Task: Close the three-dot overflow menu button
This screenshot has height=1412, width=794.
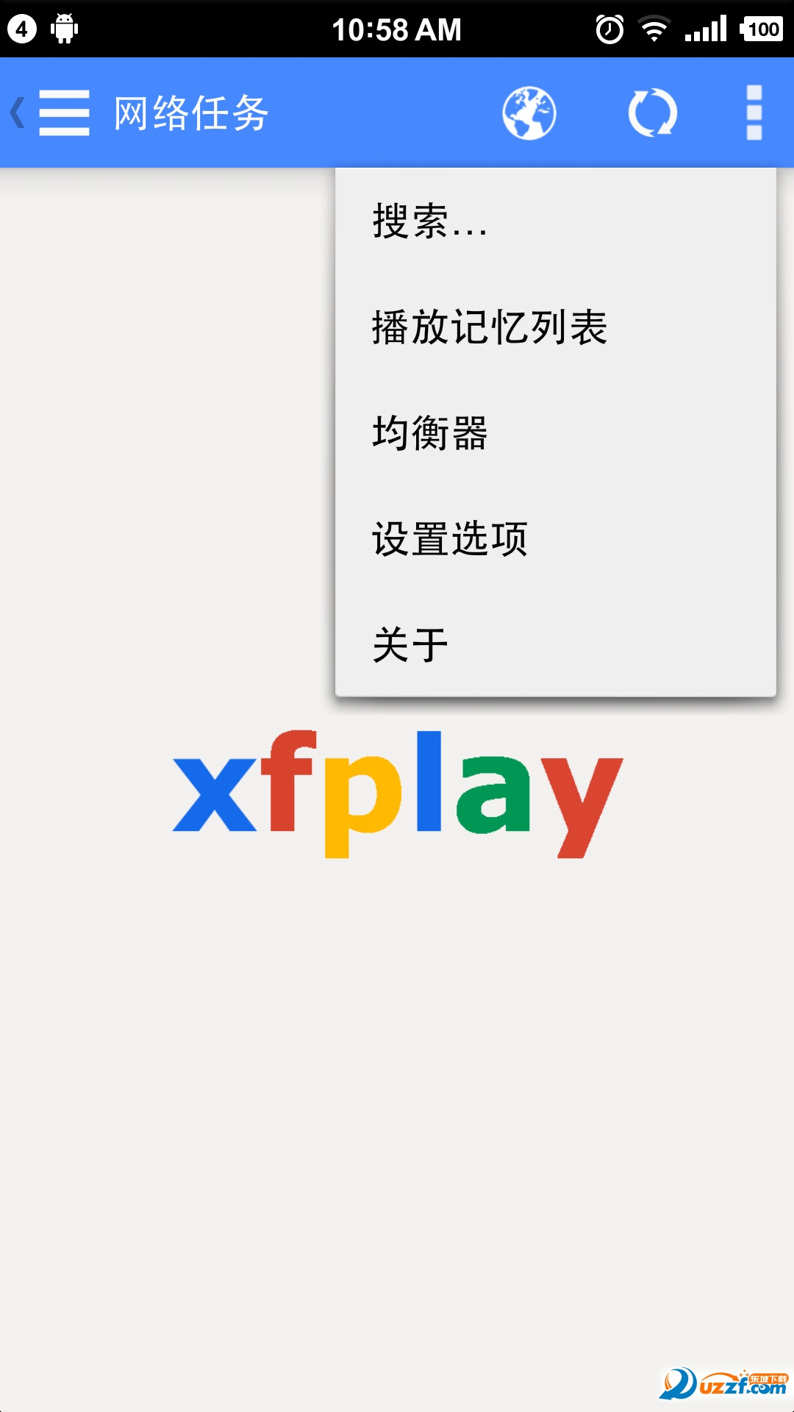Action: point(754,113)
